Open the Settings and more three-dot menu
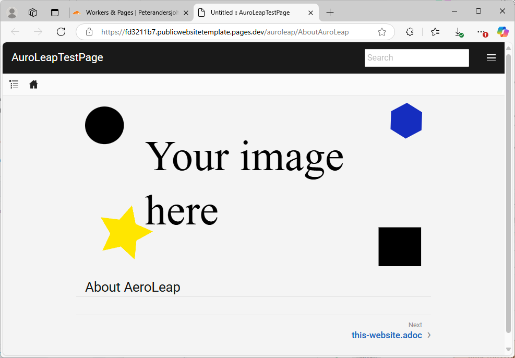515x358 pixels. pos(481,32)
